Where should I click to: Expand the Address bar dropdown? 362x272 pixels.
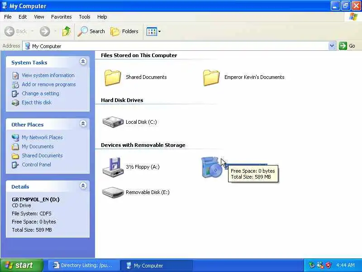point(332,46)
